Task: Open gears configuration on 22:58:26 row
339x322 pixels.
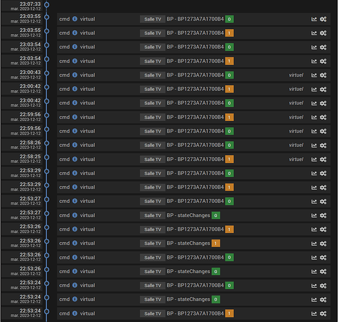Action: tap(324, 146)
